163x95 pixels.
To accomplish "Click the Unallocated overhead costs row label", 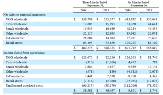I will point(24,85).
